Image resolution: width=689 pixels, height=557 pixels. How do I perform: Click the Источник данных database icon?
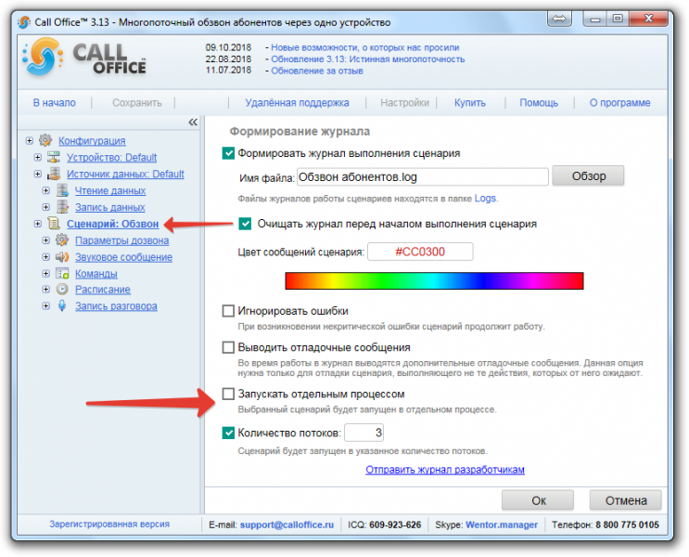[x=54, y=174]
